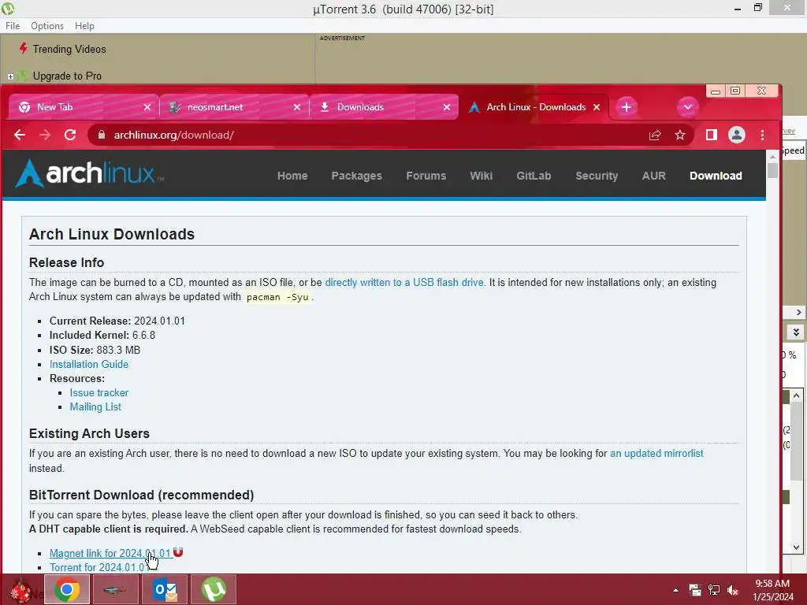Viewport: 807px width, 605px height.
Task: Open AUR in Arch Linux navbar
Action: [x=653, y=176]
